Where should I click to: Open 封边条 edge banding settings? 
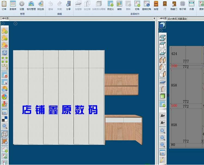tap(41, 5)
